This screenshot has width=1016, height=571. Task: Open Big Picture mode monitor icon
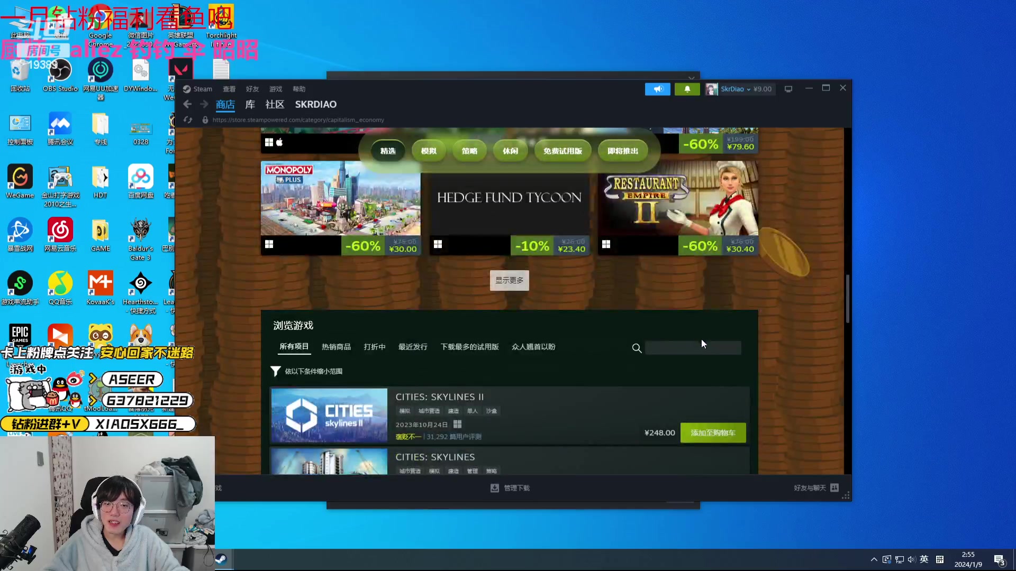[x=788, y=89]
